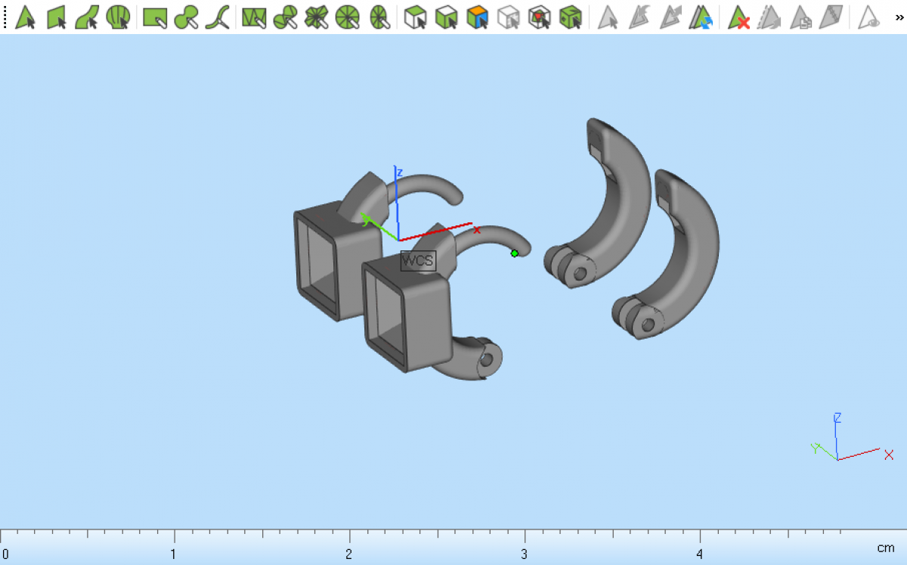This screenshot has height=565, width=907.
Task: Click the gray wireframe cube icon
Action: point(508,17)
